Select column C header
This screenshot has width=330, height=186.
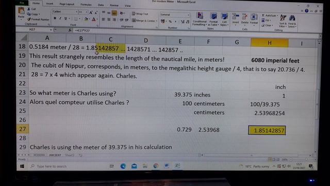[x=111, y=39]
